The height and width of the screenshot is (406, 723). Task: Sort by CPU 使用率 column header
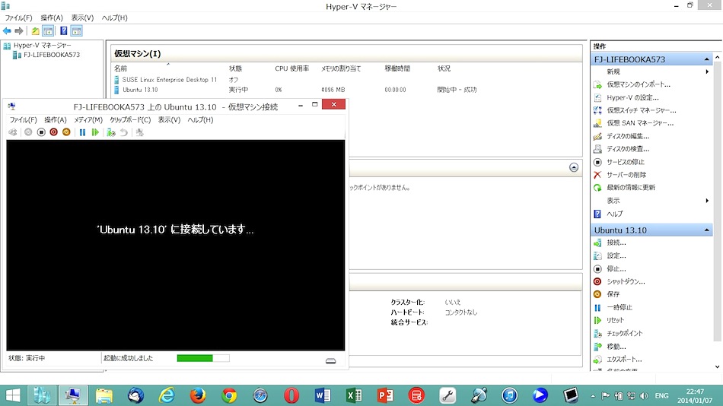[x=292, y=68]
